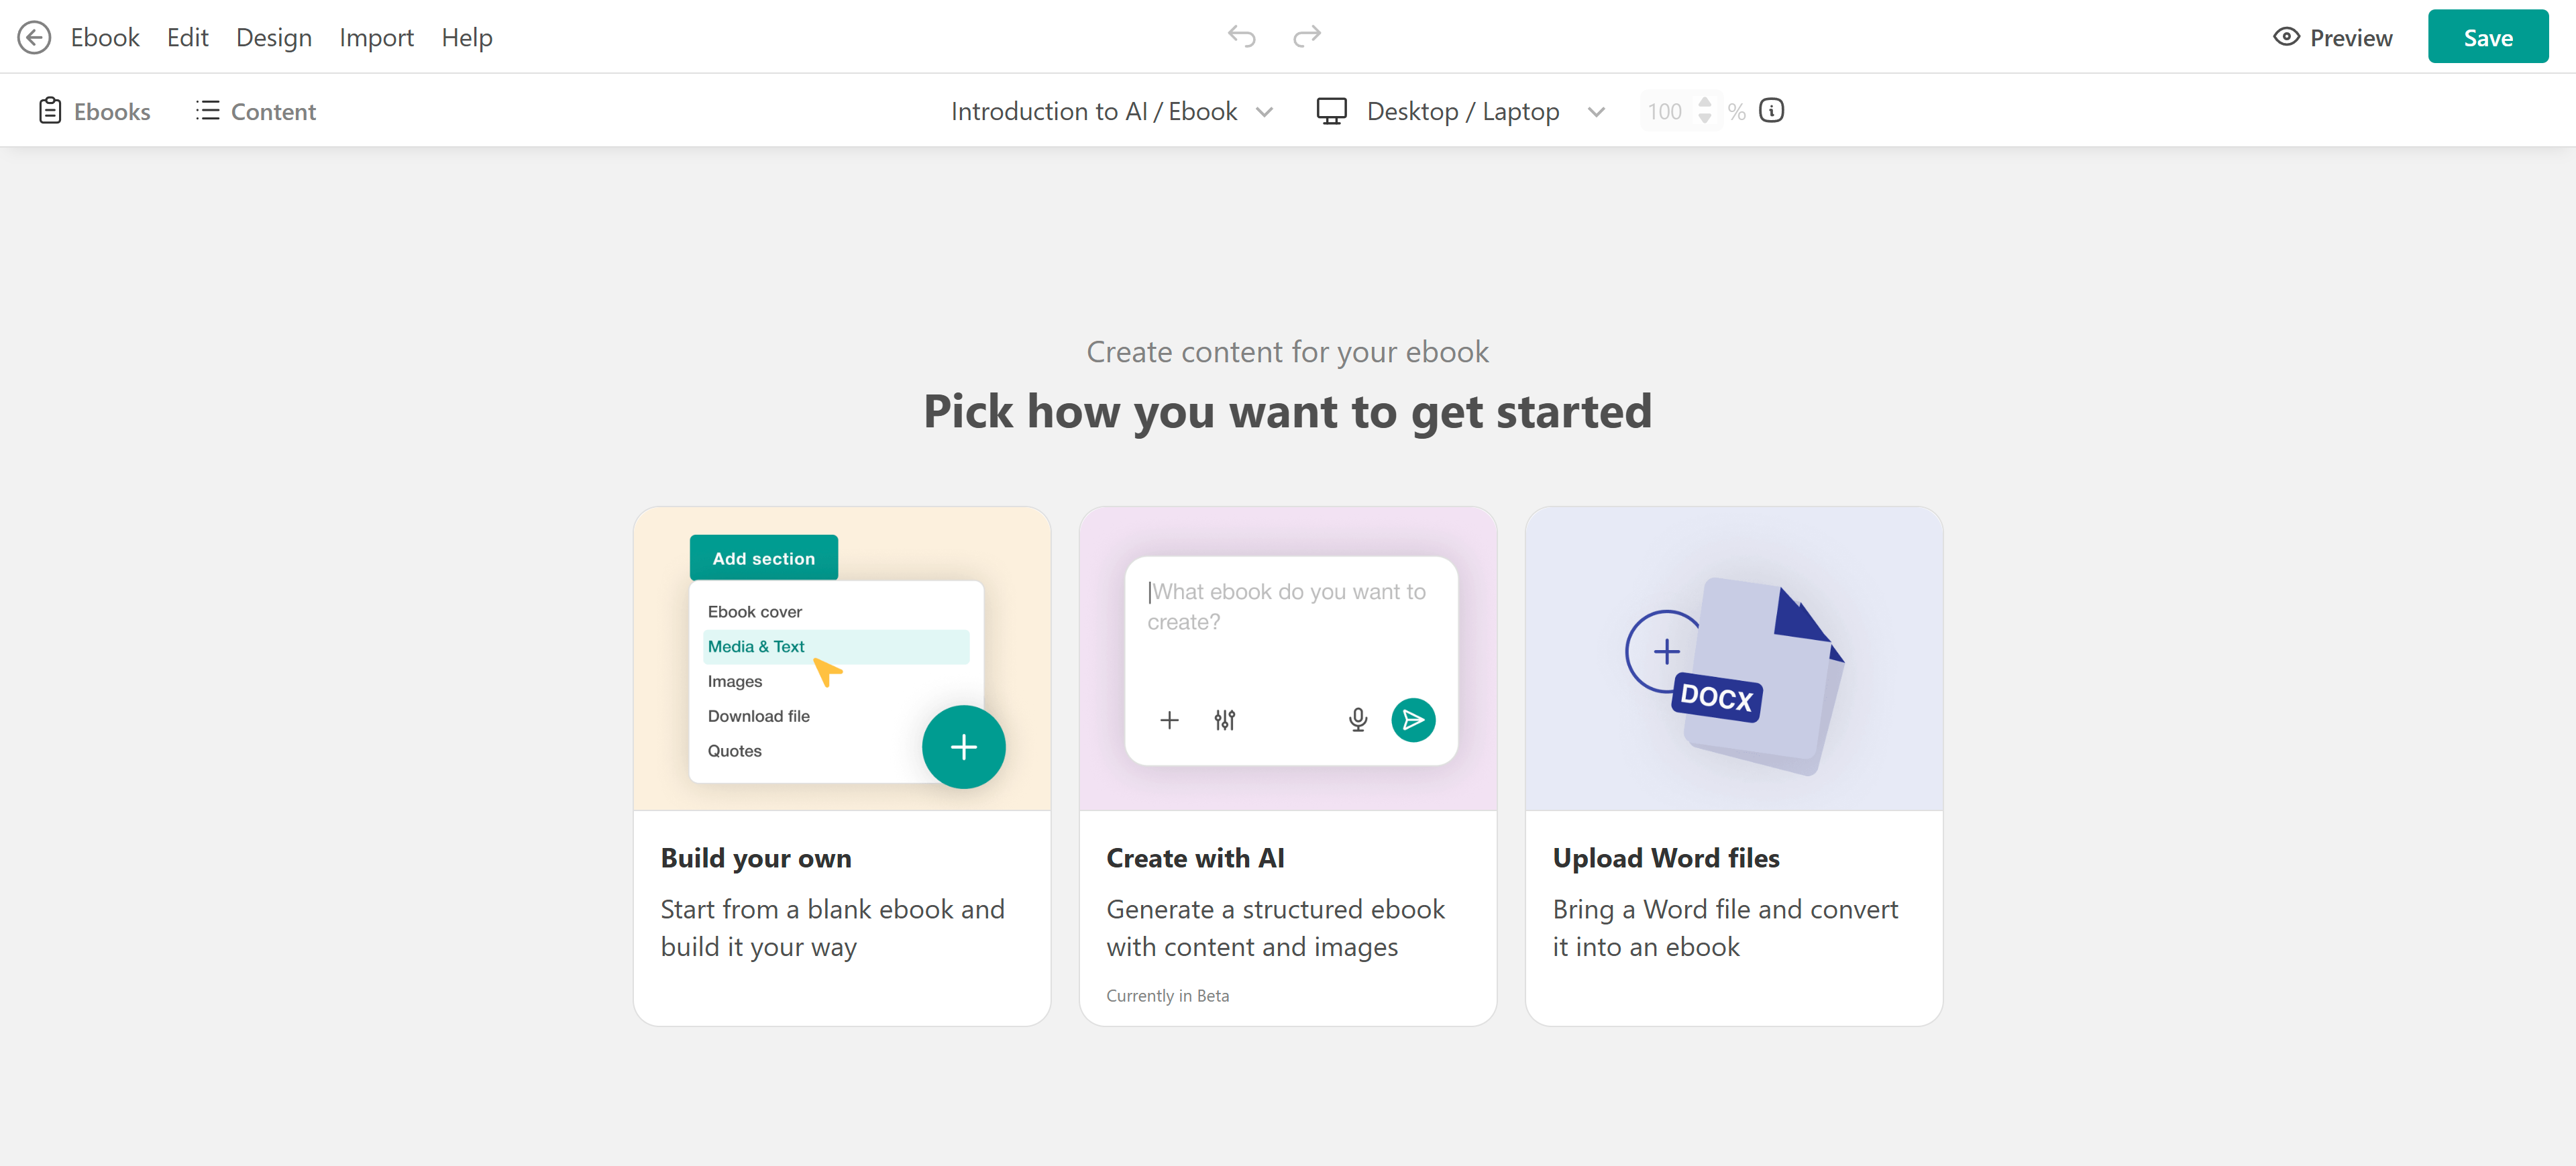Click the Add section button

coord(763,558)
